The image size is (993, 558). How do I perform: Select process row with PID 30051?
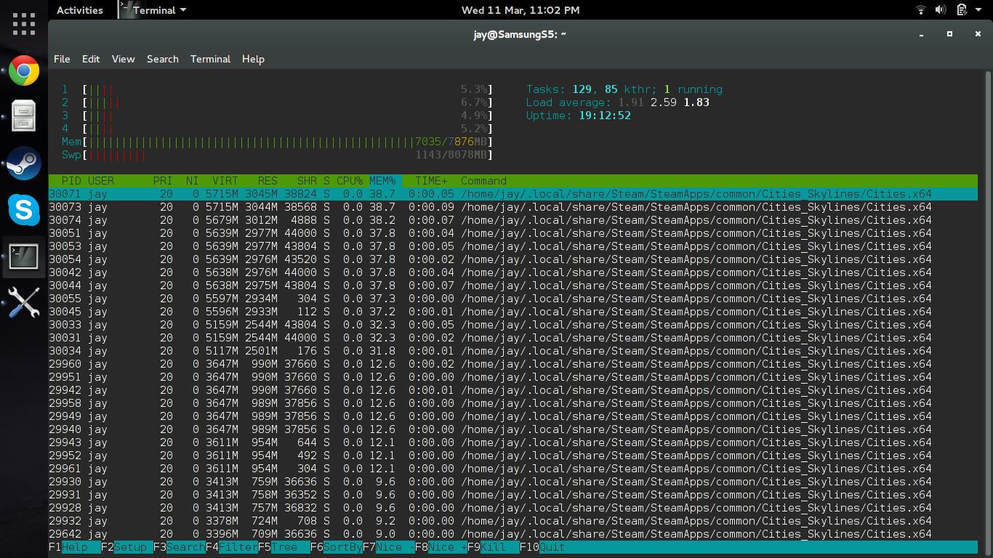point(513,233)
